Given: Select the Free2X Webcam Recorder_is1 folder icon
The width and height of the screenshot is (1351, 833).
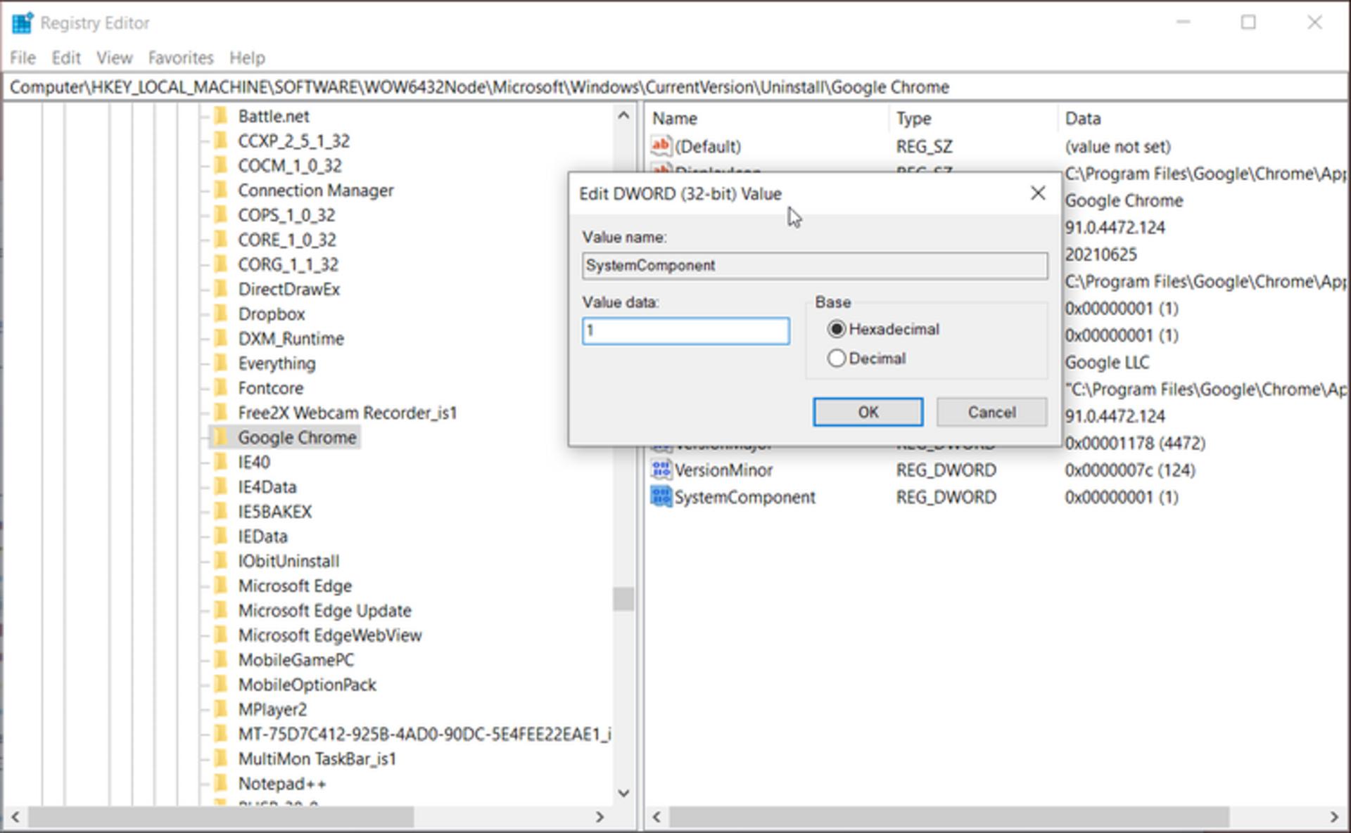Looking at the screenshot, I should tap(220, 413).
